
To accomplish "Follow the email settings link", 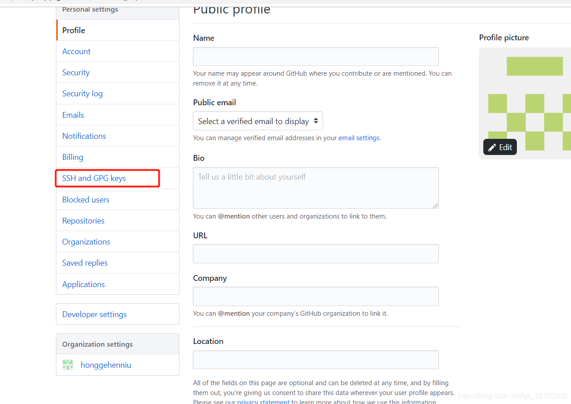I will tap(359, 138).
